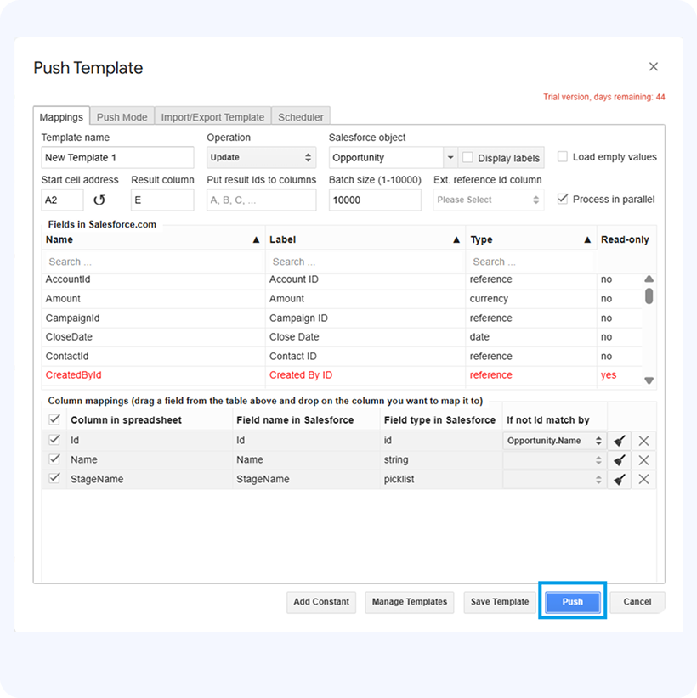Toggle Load empty values checkbox
This screenshot has width=697, height=698.
[563, 157]
